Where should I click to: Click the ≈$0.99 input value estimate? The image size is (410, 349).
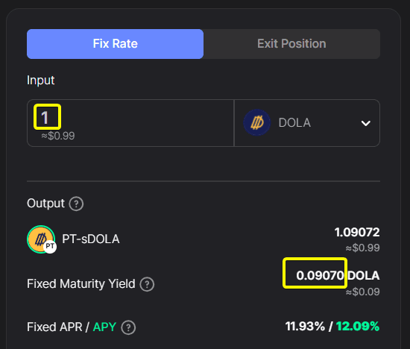point(58,136)
